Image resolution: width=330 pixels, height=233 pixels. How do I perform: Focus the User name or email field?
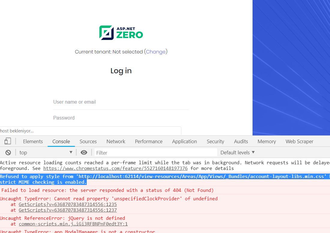(x=121, y=102)
